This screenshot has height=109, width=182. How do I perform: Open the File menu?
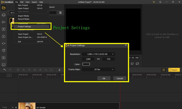17,2
